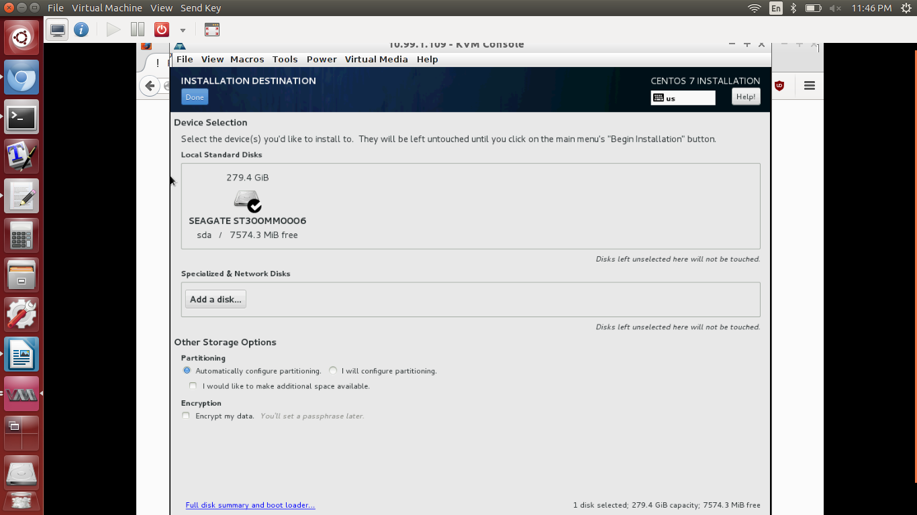The height and width of the screenshot is (515, 917).
Task: Open the Bluetooth indicator
Action: [793, 8]
